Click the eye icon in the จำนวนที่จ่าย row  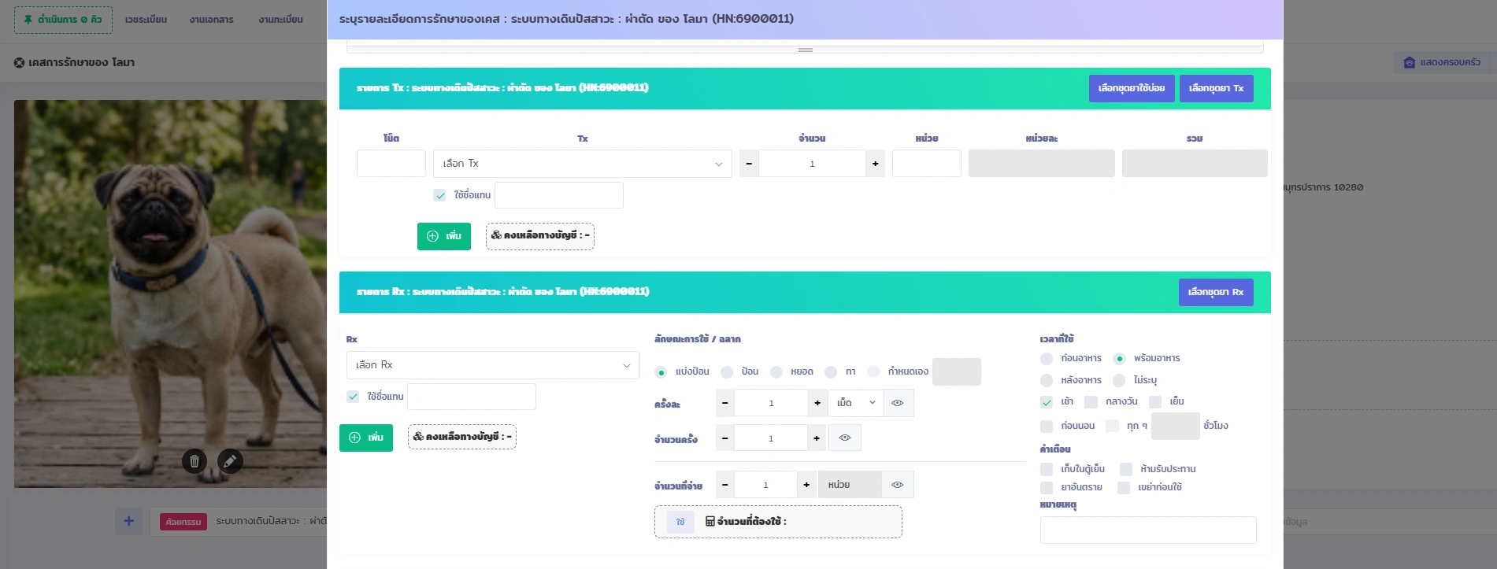897,485
